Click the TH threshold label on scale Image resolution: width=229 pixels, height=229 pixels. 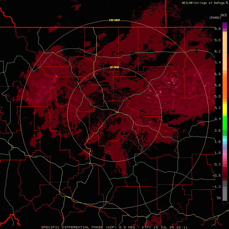click(x=219, y=198)
